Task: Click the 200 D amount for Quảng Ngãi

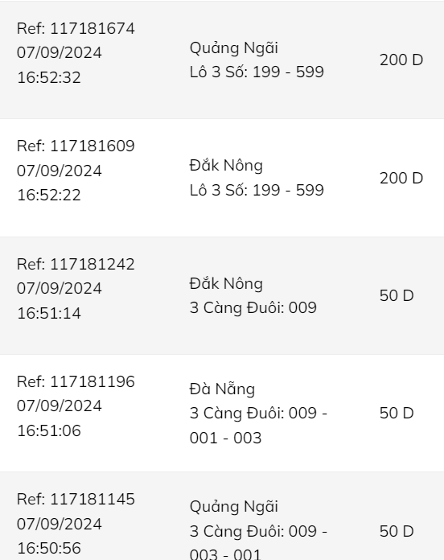Action: [401, 60]
